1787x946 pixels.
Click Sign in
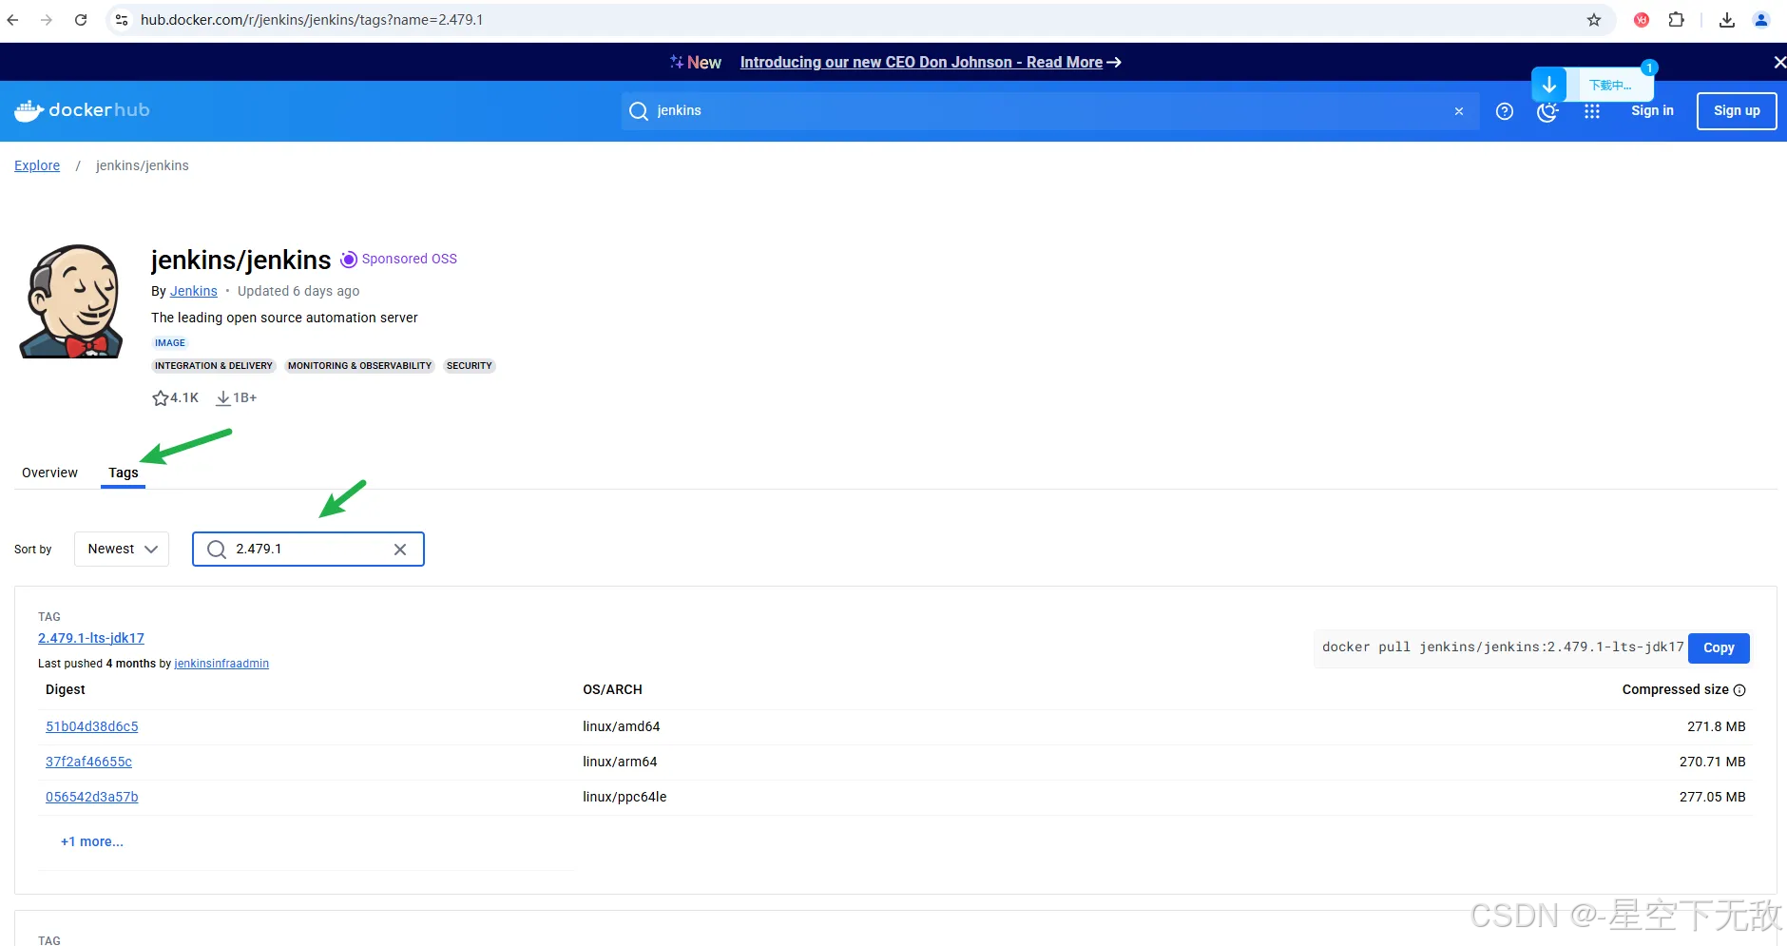click(1653, 110)
